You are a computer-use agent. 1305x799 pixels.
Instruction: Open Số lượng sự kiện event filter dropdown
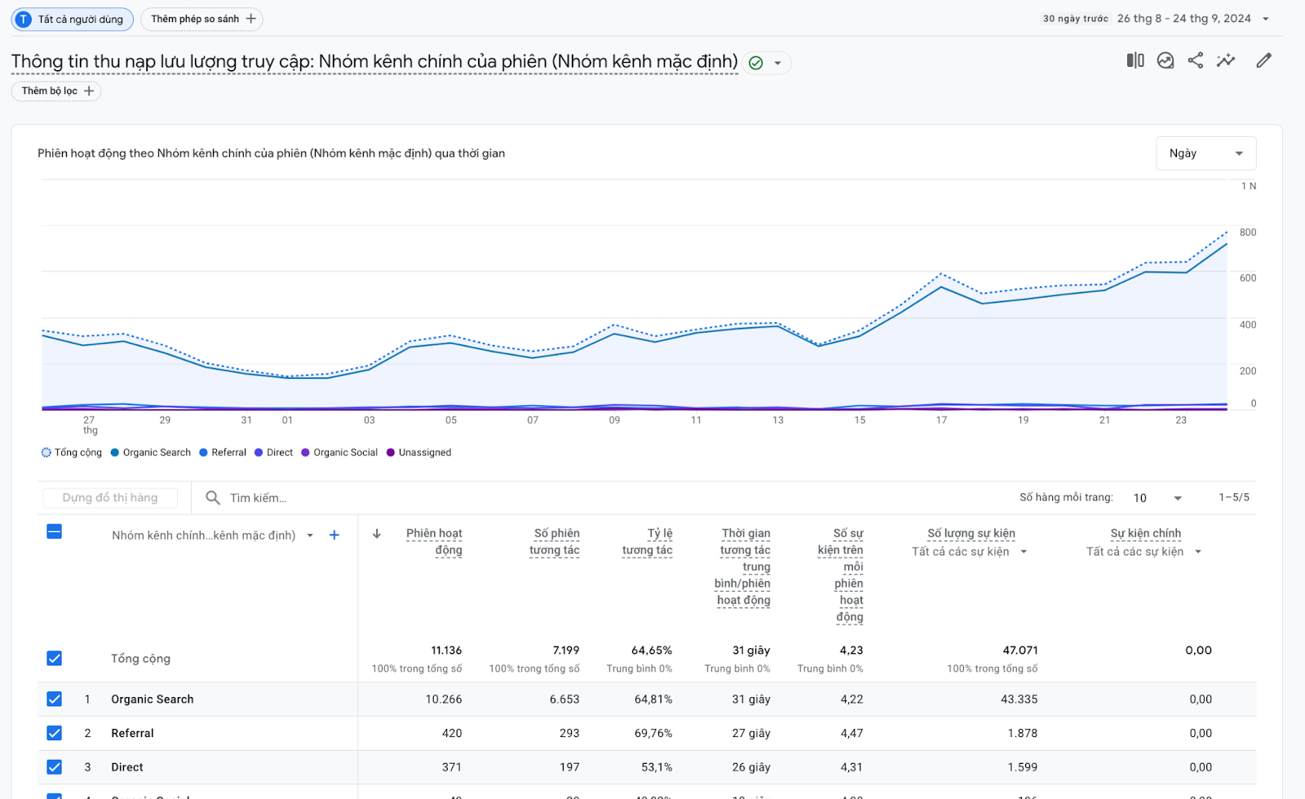[x=969, y=552]
